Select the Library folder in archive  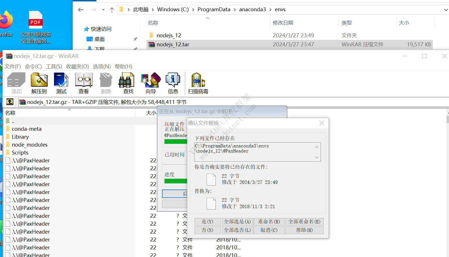[x=20, y=137]
